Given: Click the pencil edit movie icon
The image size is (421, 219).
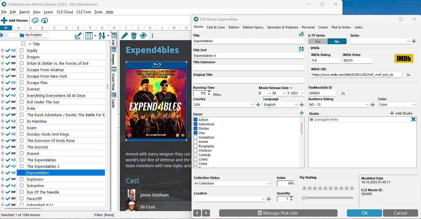Looking at the screenshot, I should 124,36.
